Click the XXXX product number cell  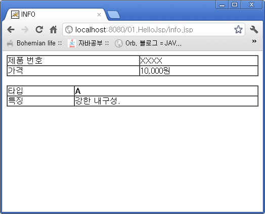click(x=199, y=61)
